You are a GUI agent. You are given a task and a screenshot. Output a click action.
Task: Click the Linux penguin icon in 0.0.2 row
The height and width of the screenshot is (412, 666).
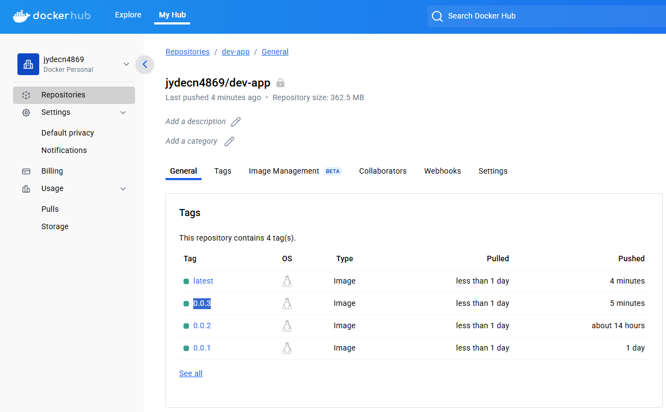pyautogui.click(x=287, y=326)
